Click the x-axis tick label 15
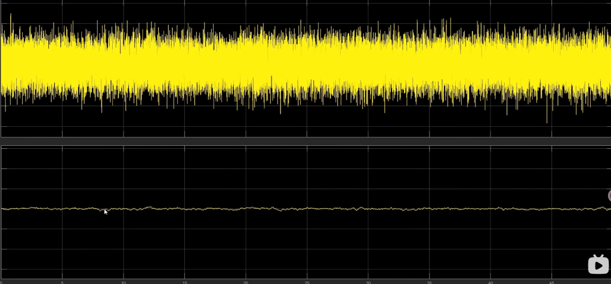Screen dimensions: 611x284 [185, 282]
